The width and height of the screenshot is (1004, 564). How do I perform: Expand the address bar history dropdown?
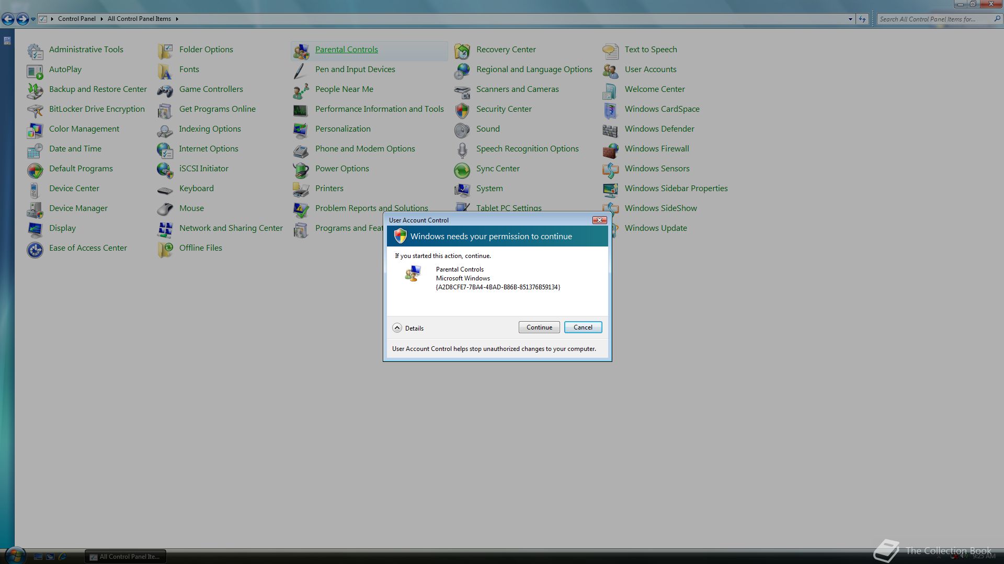point(850,19)
